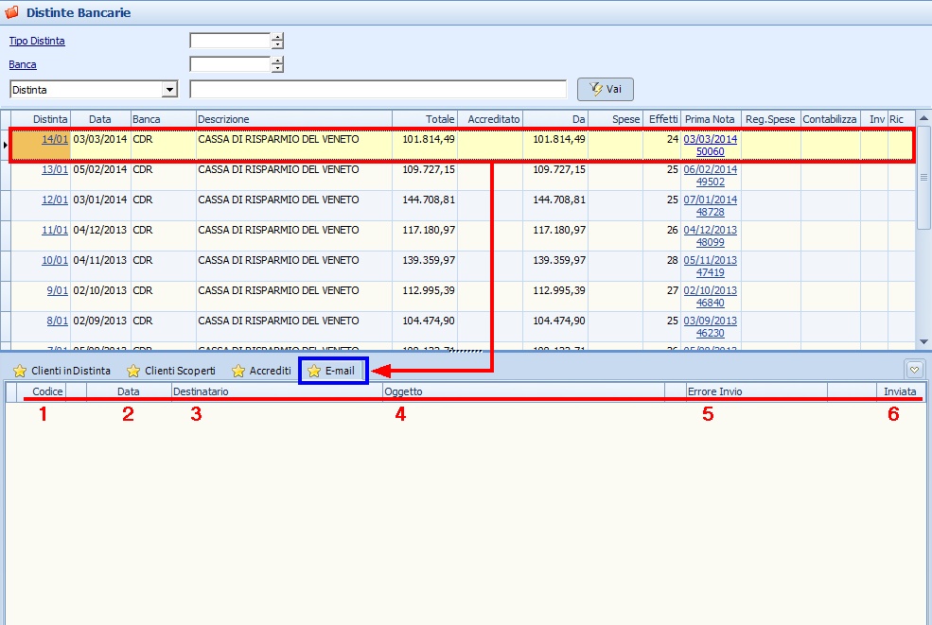Open the Distinta search field dropdown
This screenshot has height=625, width=932.
click(x=170, y=89)
